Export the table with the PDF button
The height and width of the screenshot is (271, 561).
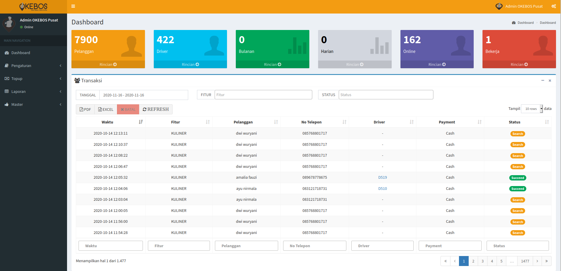pos(85,109)
